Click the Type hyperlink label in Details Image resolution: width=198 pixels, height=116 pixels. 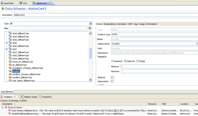coord(100,30)
